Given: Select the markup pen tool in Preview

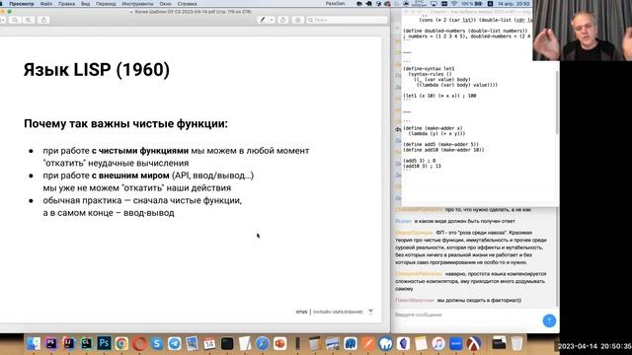Looking at the screenshot, I should tap(263, 20).
